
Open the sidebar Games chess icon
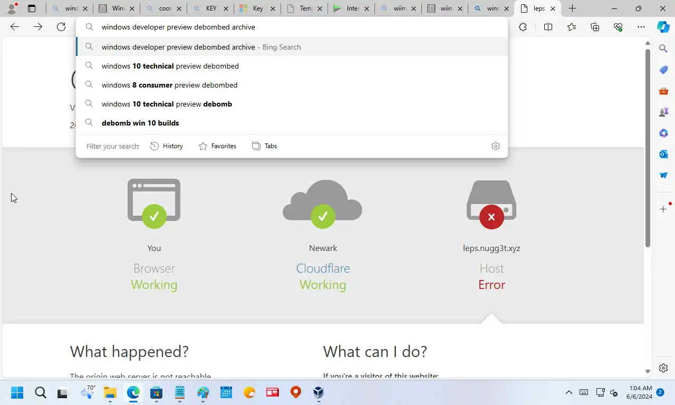663,112
